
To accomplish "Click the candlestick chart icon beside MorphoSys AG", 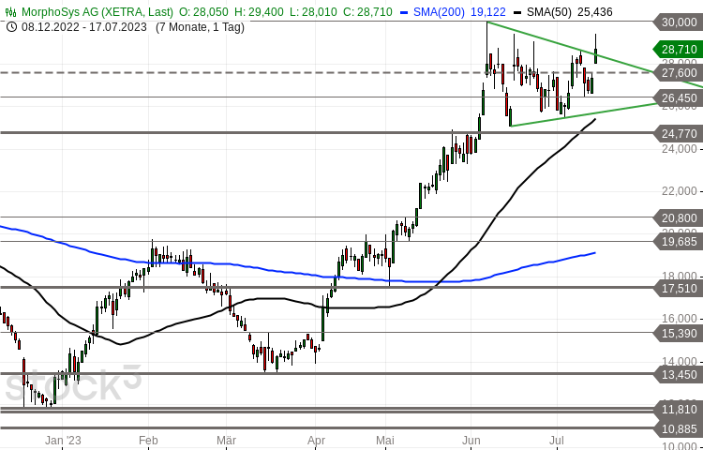I will point(12,11).
